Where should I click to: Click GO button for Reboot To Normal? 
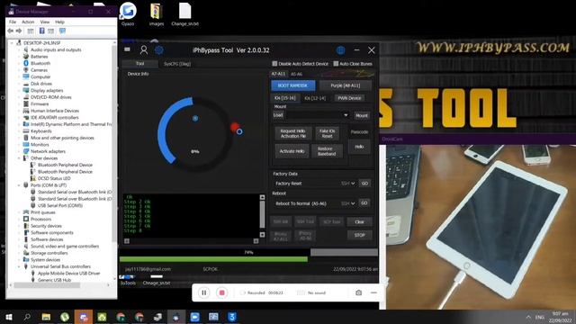(x=364, y=202)
